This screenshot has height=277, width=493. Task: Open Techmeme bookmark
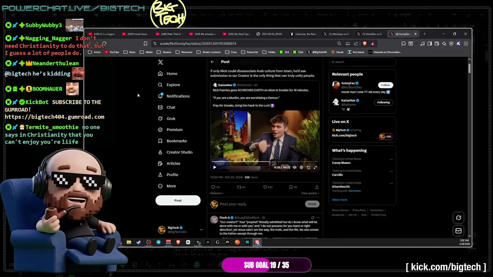tap(355, 52)
